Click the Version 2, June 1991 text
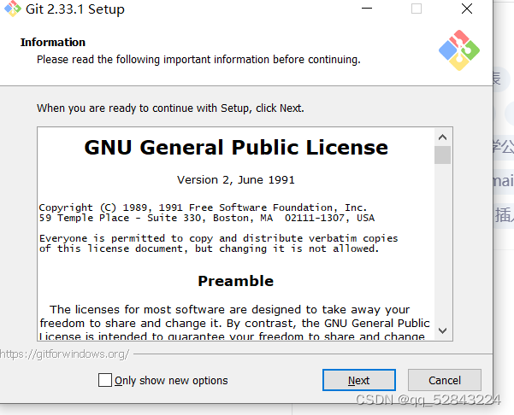The width and height of the screenshot is (514, 415). 236,179
